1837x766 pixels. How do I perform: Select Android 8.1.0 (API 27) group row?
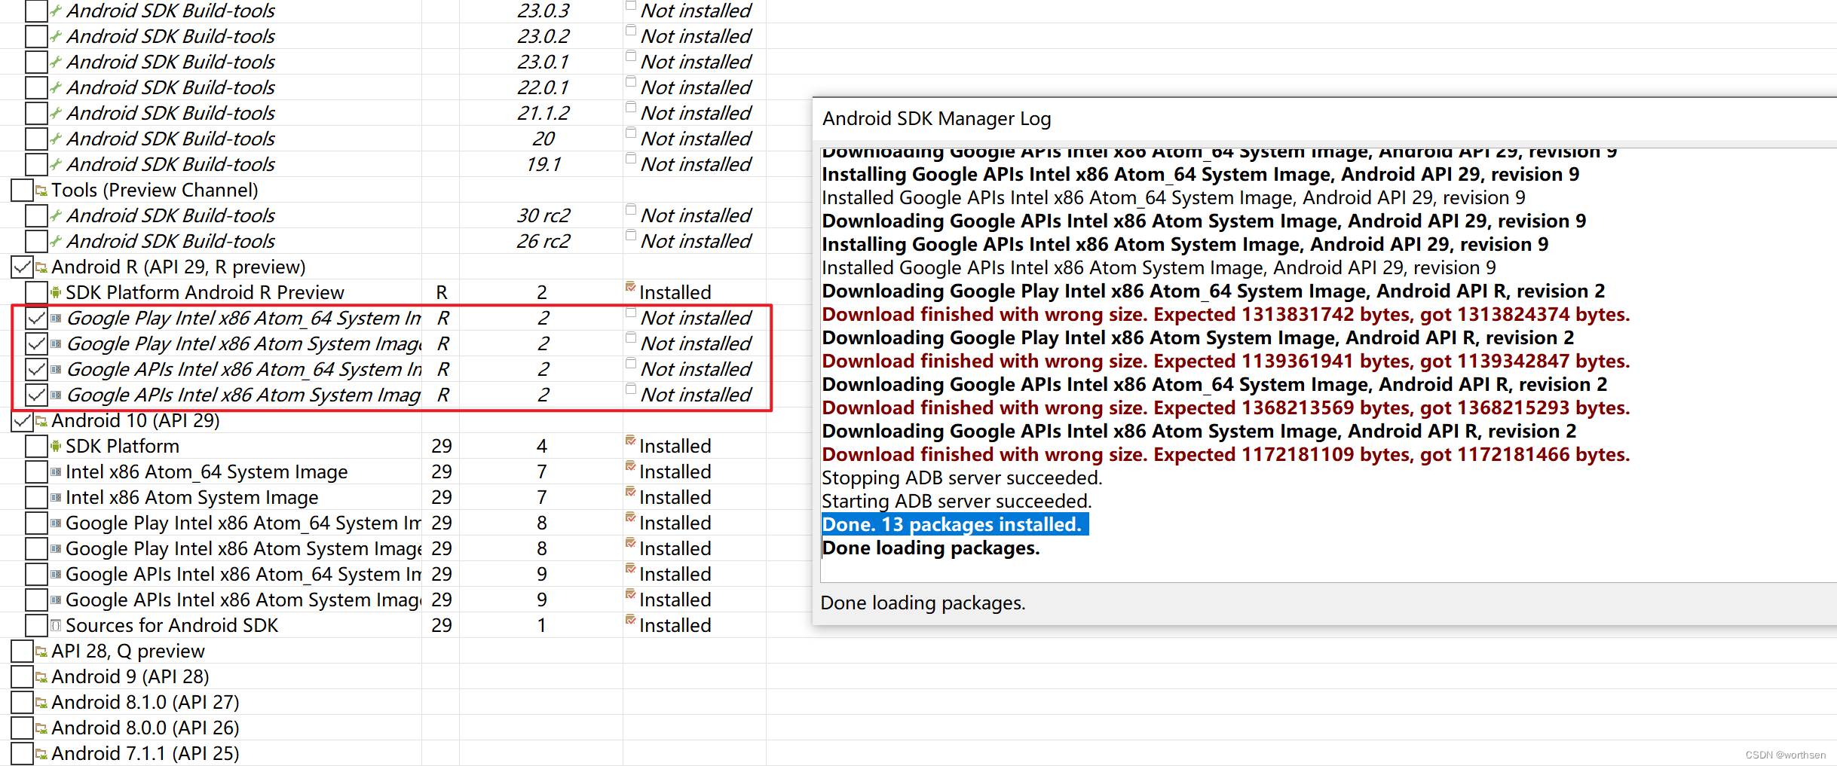click(x=383, y=702)
